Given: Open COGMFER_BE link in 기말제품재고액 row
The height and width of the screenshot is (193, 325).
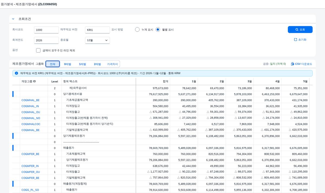Looking at the screenshot, I should click(x=30, y=178).
